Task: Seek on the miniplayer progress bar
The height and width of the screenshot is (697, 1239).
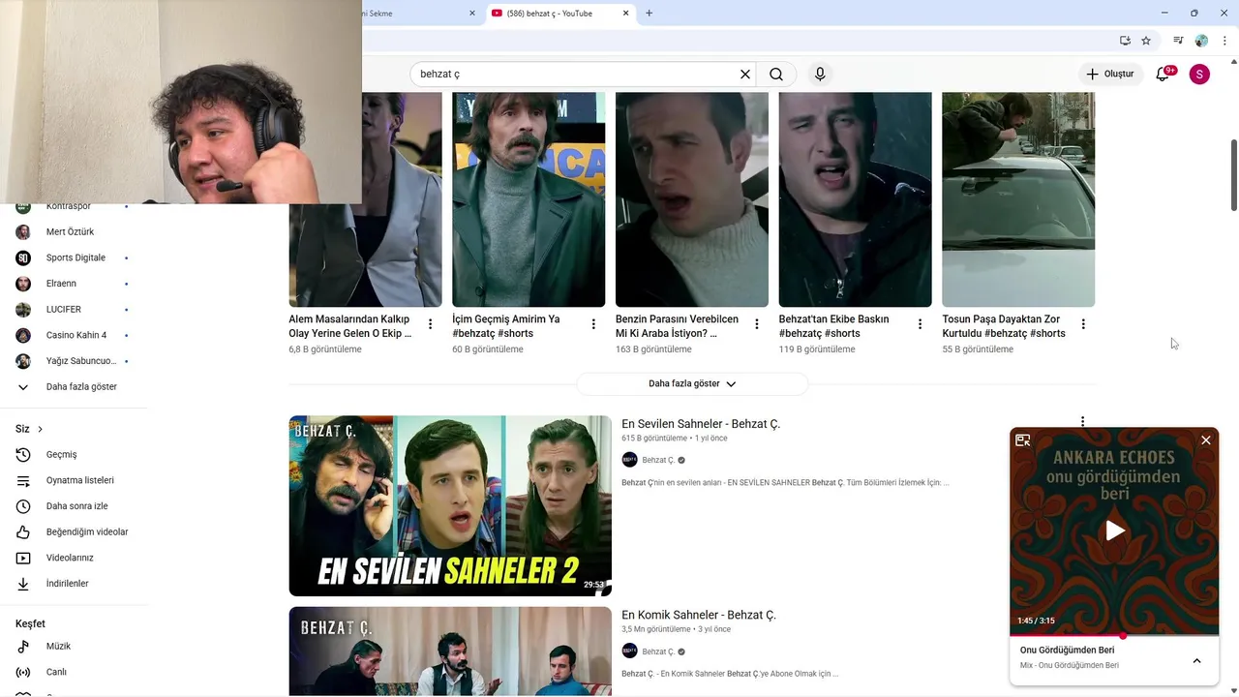Action: (x=1114, y=635)
